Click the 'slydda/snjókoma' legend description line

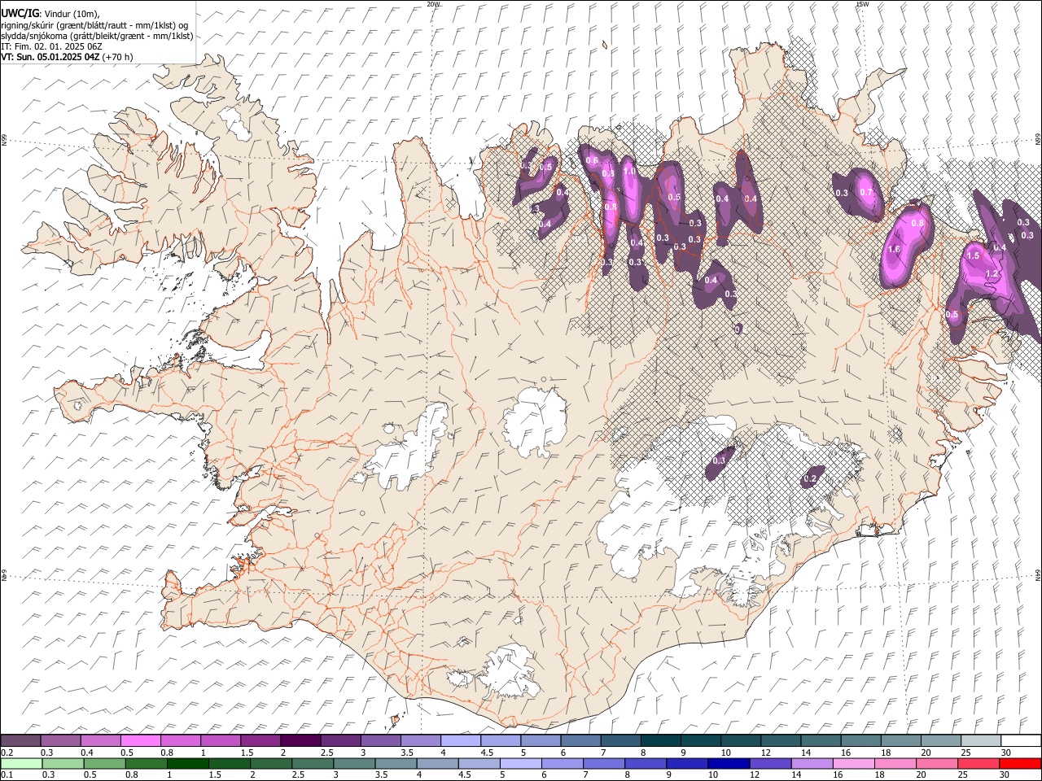[97, 36]
